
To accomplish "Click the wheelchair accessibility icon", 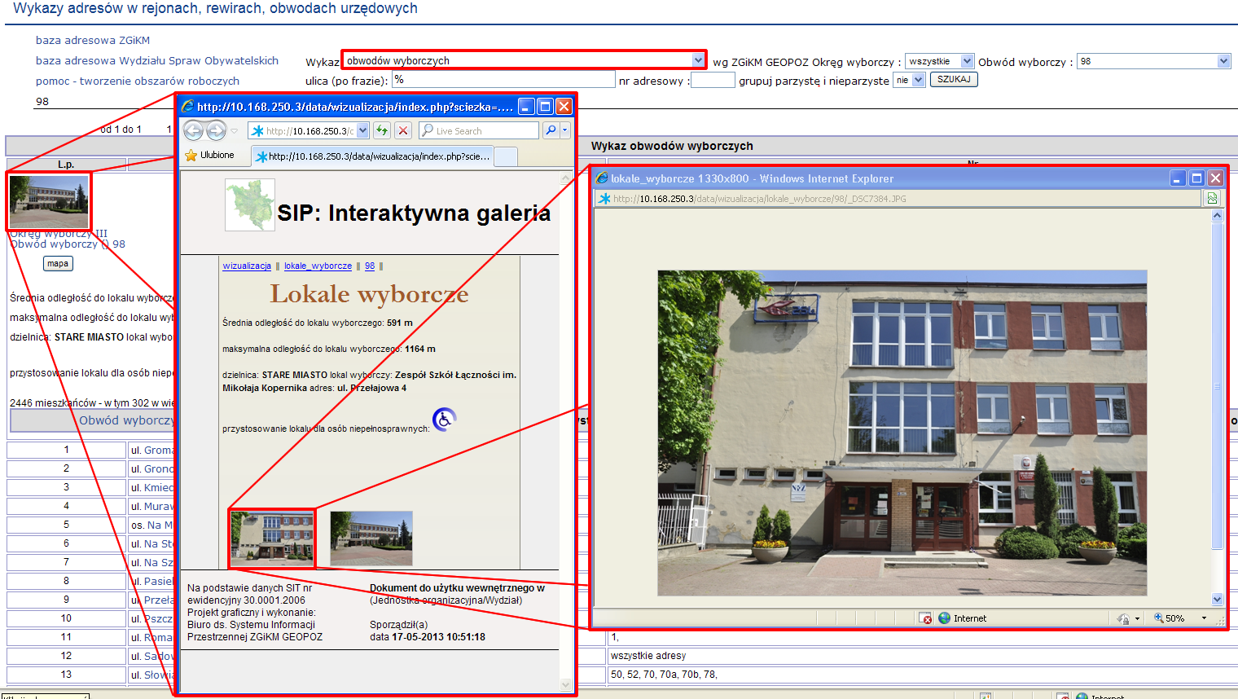I will point(444,420).
